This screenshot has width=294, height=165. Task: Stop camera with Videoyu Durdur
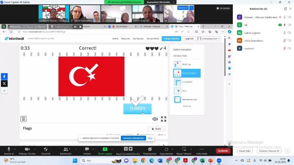27,151
